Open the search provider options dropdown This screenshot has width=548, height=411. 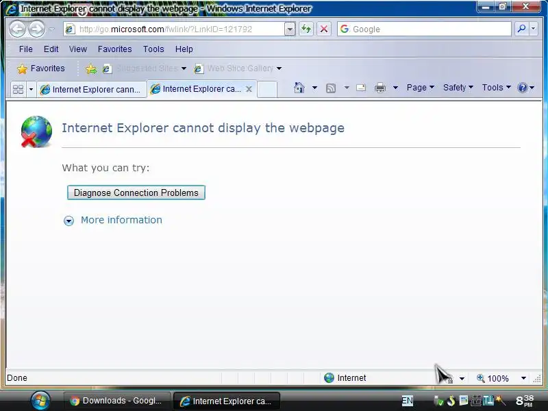click(x=534, y=29)
